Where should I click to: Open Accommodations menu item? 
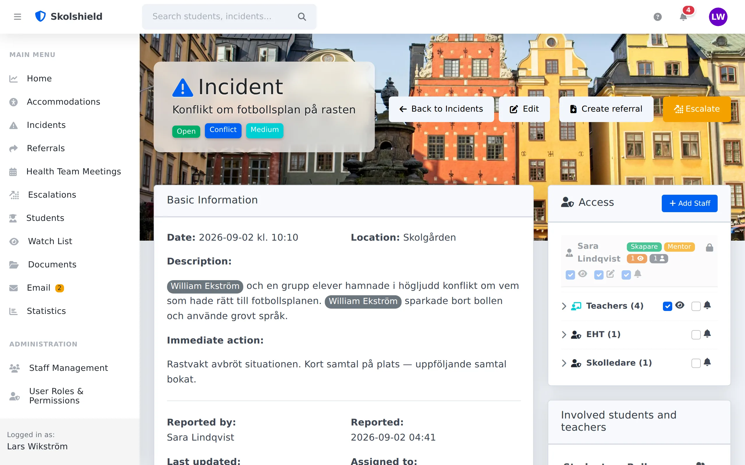coord(70,102)
